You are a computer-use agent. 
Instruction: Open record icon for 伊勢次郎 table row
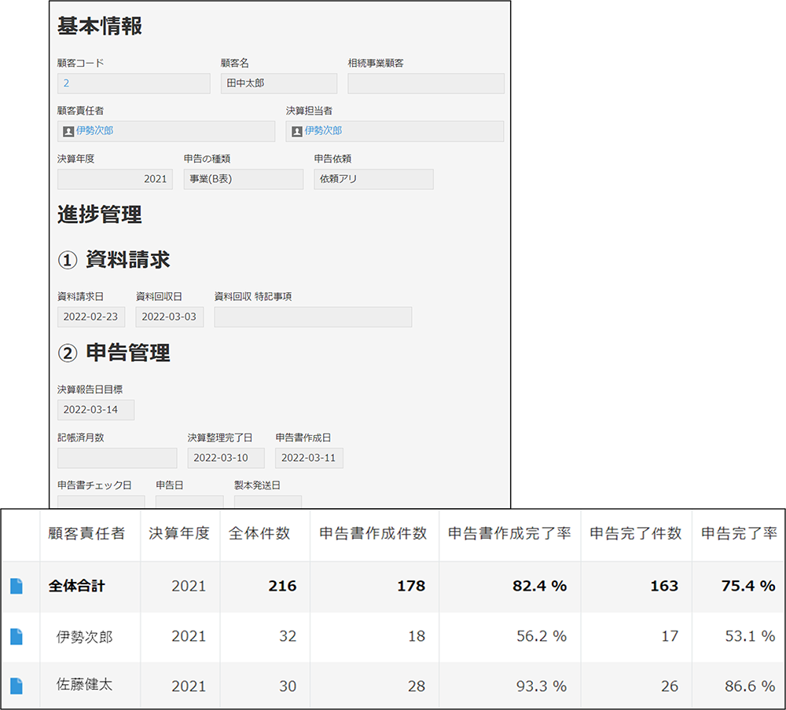17,636
